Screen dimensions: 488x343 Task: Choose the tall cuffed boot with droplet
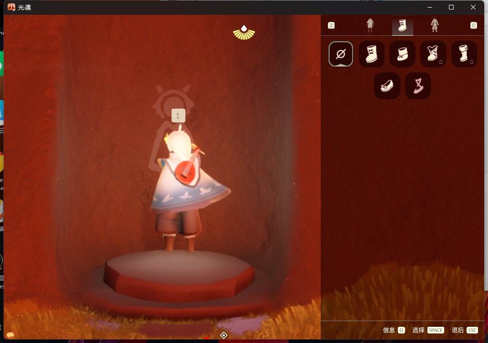[x=464, y=54]
